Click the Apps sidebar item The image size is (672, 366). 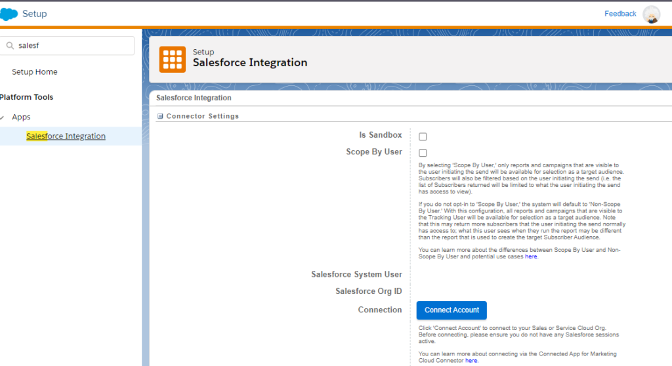pos(21,117)
